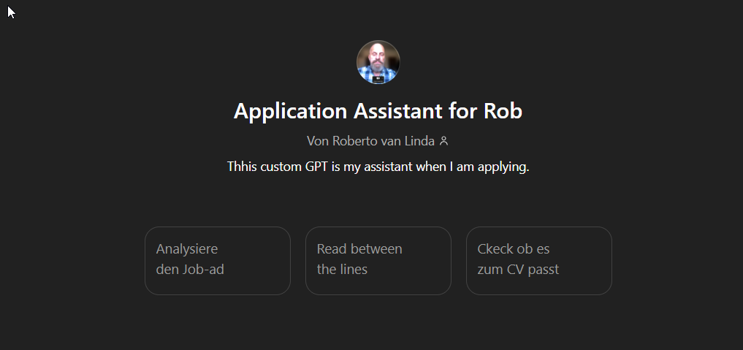
Task: Click the surname "Linda" in the author line
Action: pos(419,141)
